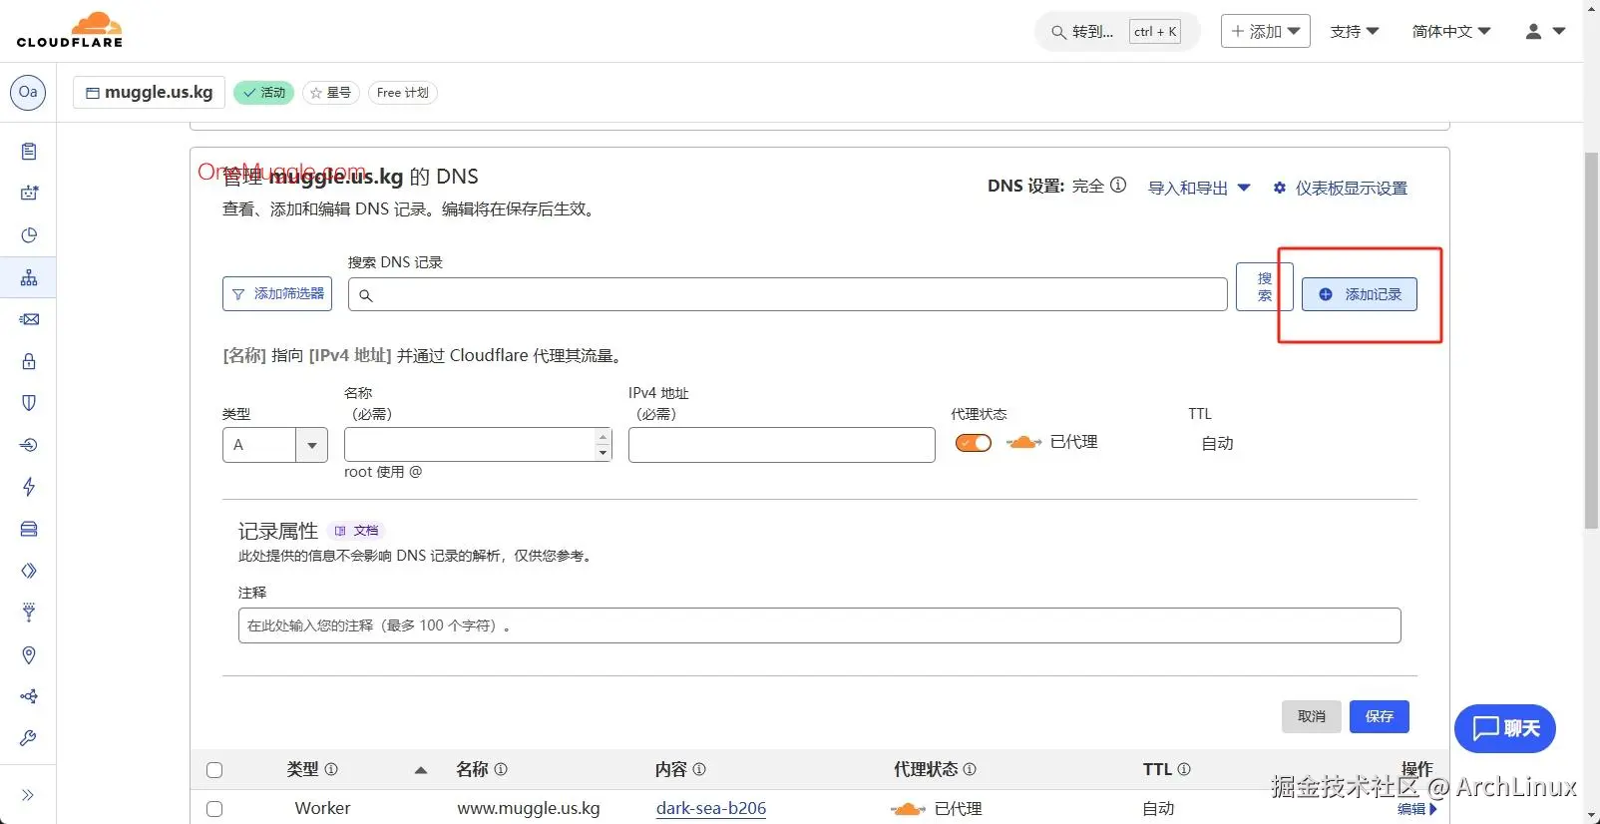Sort by 类型 column ascending arrow
The width and height of the screenshot is (1600, 824).
[x=421, y=770]
